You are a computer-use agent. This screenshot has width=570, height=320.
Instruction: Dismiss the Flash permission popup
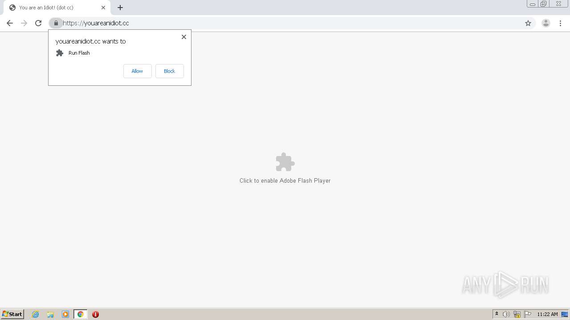coord(184,37)
